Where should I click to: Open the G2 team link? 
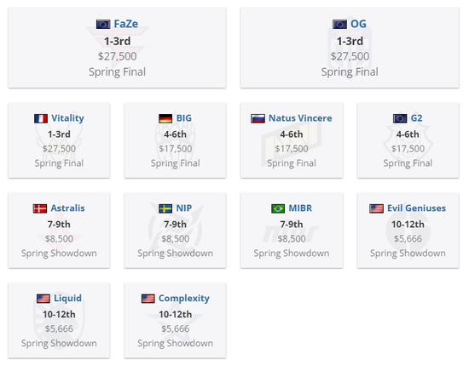pyautogui.click(x=417, y=118)
